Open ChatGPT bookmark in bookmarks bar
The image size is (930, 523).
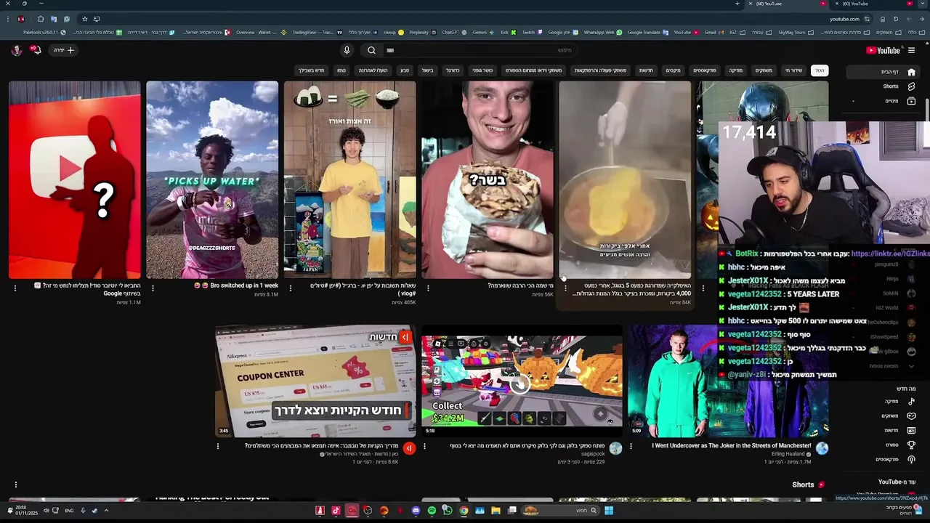pyautogui.click(x=453, y=32)
